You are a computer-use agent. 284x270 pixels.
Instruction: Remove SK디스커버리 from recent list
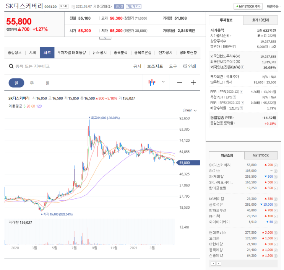click(276, 165)
